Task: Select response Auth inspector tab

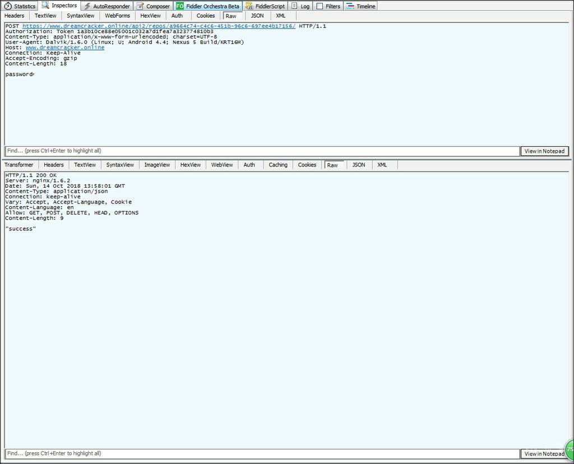Action: pos(249,165)
